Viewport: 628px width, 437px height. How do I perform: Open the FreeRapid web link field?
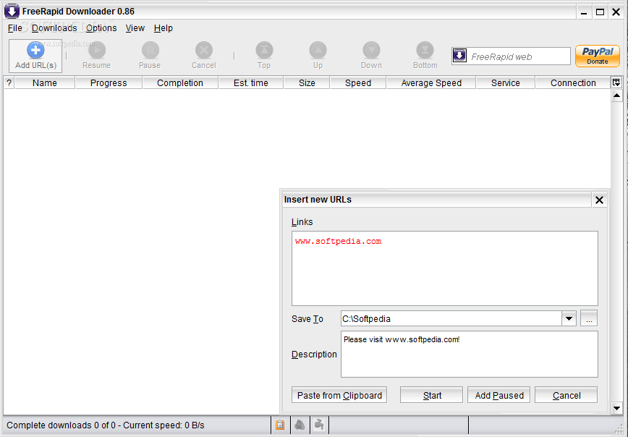pyautogui.click(x=511, y=56)
